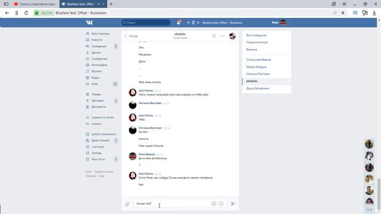The image size is (381, 214).
Task: Click the Коля Иванов sender name
Action: click(146, 155)
